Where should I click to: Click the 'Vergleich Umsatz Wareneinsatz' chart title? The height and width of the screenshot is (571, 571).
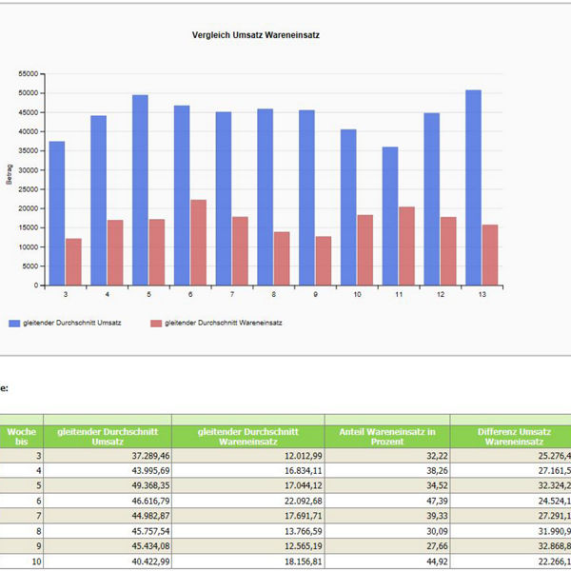255,35
